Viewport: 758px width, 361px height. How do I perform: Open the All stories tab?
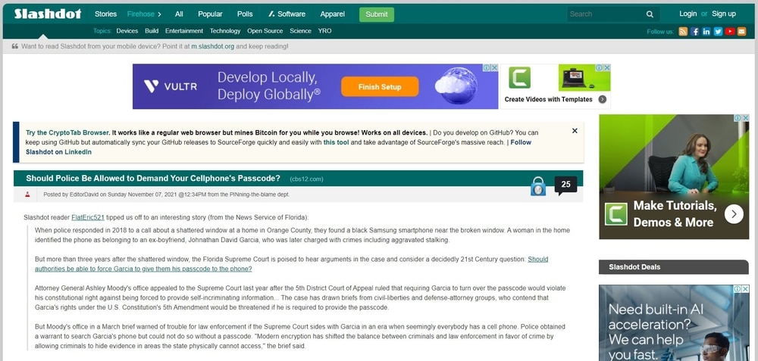pyautogui.click(x=179, y=14)
